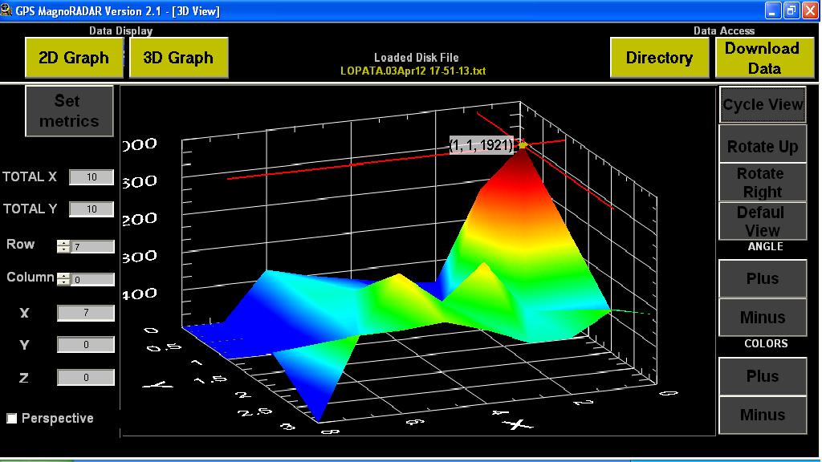
Task: Click the TOTAL X input field
Action: pos(92,177)
